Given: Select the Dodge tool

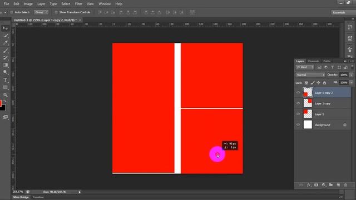Looking at the screenshot, I should pyautogui.click(x=5, y=72).
